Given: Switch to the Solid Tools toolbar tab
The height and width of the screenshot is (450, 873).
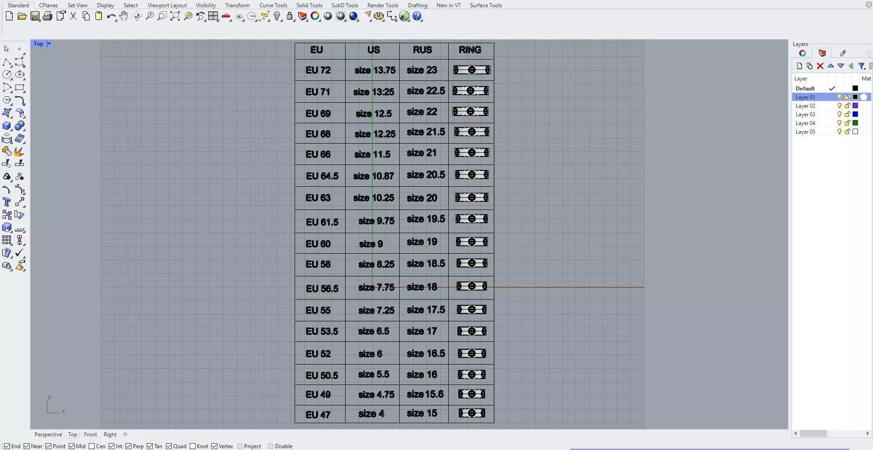Looking at the screenshot, I should click(x=309, y=5).
